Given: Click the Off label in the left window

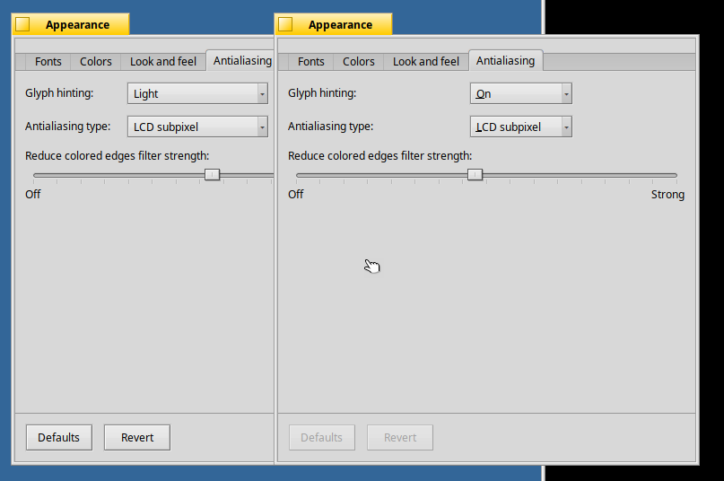Looking at the screenshot, I should pyautogui.click(x=33, y=195).
